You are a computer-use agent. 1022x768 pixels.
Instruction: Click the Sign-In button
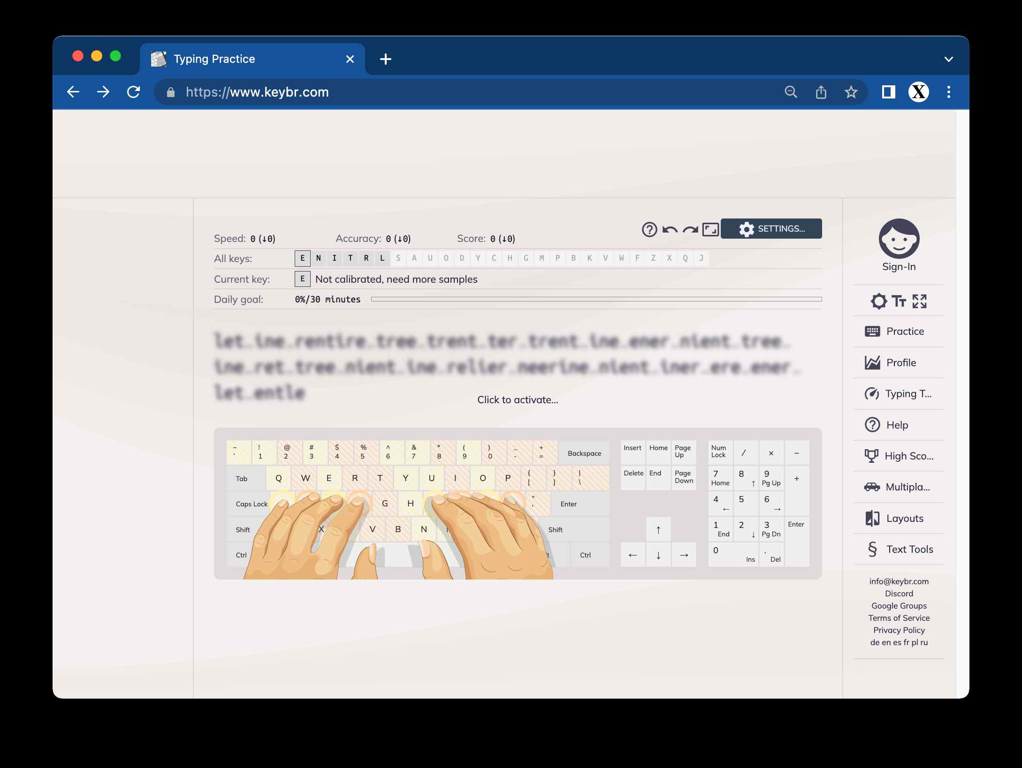click(899, 244)
